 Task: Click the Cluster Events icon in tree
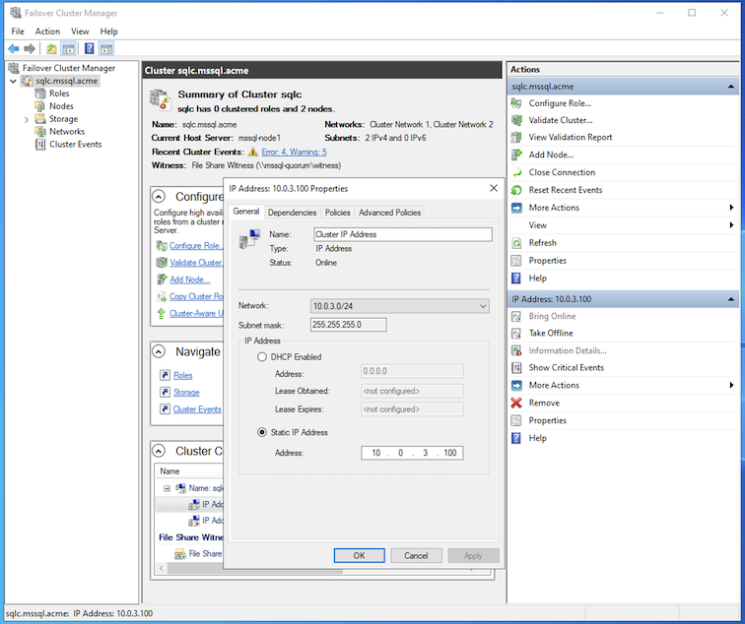[x=39, y=145]
